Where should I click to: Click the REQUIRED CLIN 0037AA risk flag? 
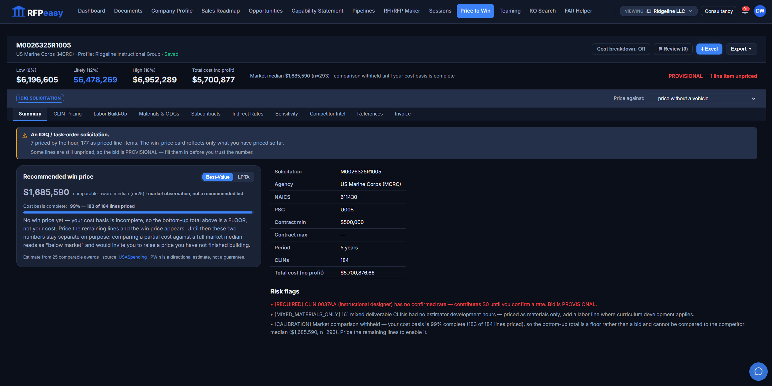[x=434, y=304]
